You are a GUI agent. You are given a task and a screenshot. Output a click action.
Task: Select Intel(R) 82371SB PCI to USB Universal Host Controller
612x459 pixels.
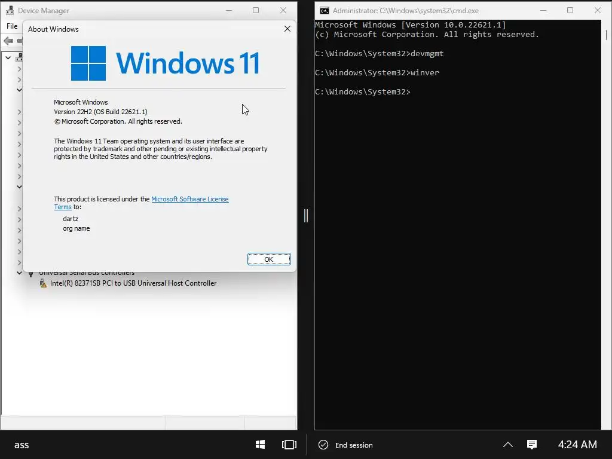tap(133, 283)
